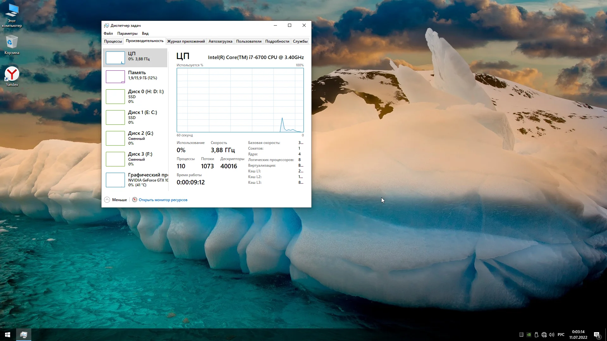Image resolution: width=607 pixels, height=341 pixels.
Task: Open the volume speaker tray icon
Action: tap(552, 335)
